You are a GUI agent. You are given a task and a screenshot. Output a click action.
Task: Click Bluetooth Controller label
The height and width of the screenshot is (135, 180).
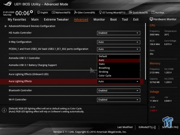pos(20,91)
